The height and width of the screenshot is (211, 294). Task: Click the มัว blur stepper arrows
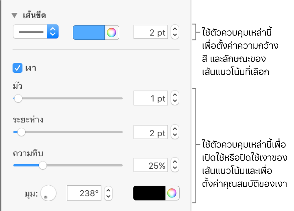175,98
